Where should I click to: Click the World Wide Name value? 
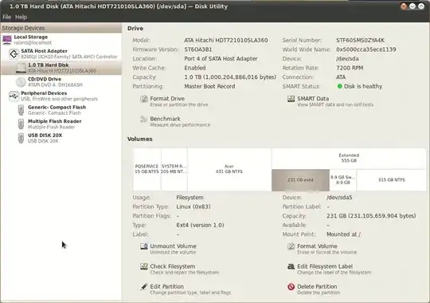click(366, 49)
